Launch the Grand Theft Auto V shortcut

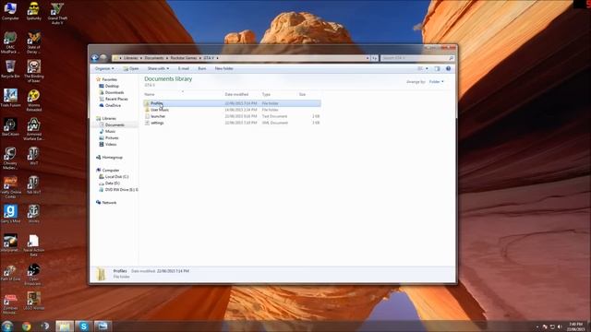pos(57,13)
